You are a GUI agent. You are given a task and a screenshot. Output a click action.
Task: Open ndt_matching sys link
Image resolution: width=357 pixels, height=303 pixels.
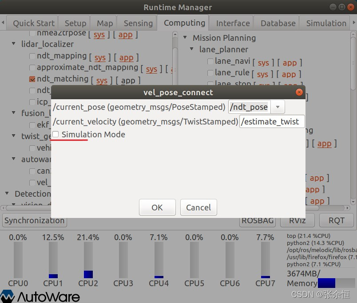coord(102,81)
